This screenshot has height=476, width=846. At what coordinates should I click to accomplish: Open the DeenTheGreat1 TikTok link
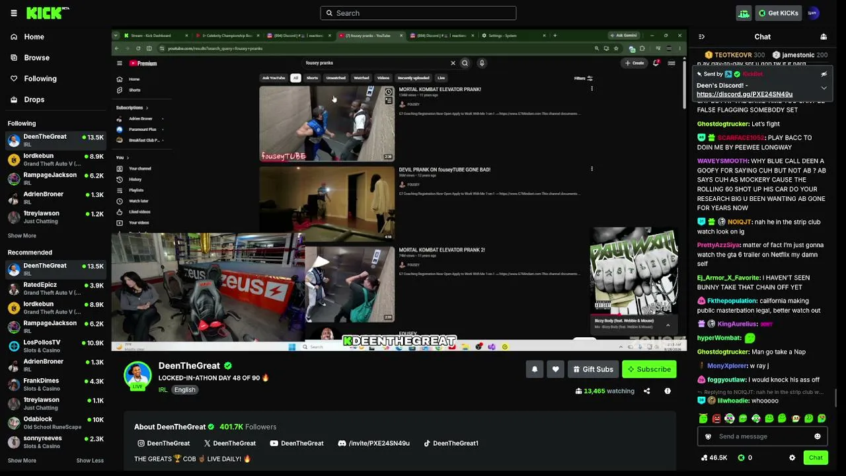pyautogui.click(x=451, y=443)
